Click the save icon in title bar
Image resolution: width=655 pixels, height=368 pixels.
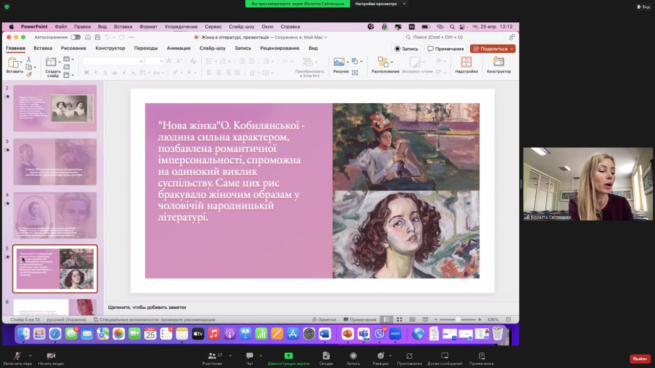point(98,37)
